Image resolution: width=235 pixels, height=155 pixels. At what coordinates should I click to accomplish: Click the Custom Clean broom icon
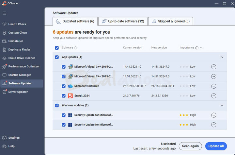(x=4, y=33)
